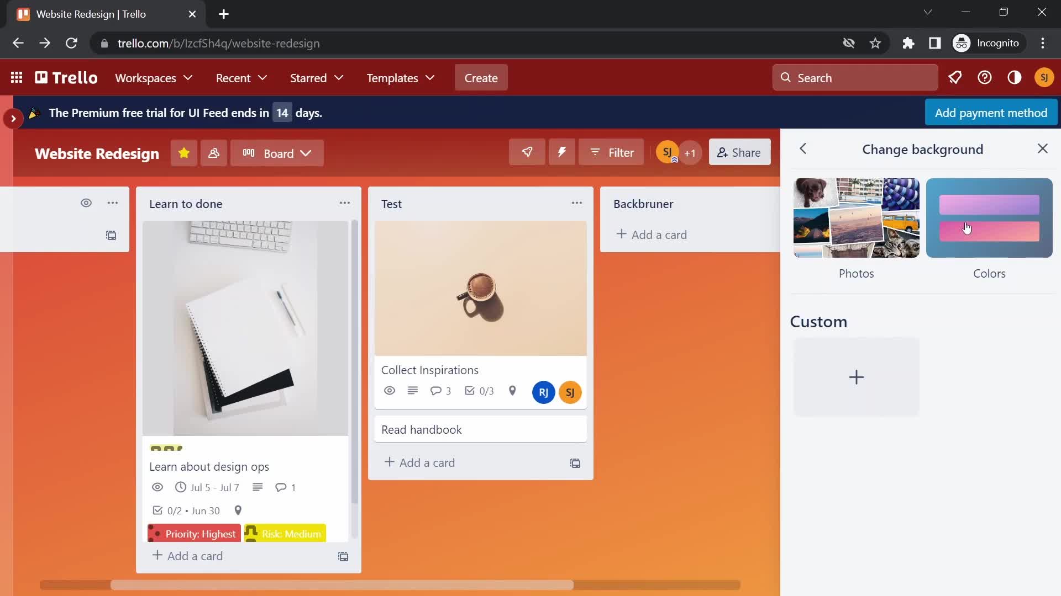Screen dimensions: 1061x596
Task: Click the workspace template icon on board header
Action: point(214,153)
